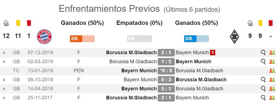Screen dimensions: 278x104
Task: Click the blue 3/6 wins progress bar
Action: (197, 39)
